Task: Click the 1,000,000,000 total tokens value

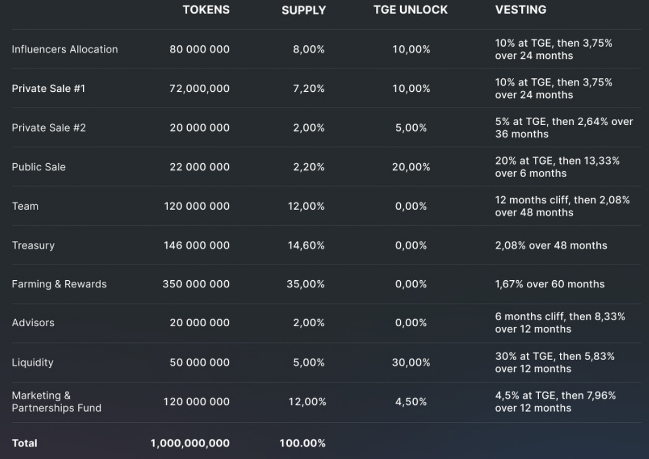Action: point(190,443)
